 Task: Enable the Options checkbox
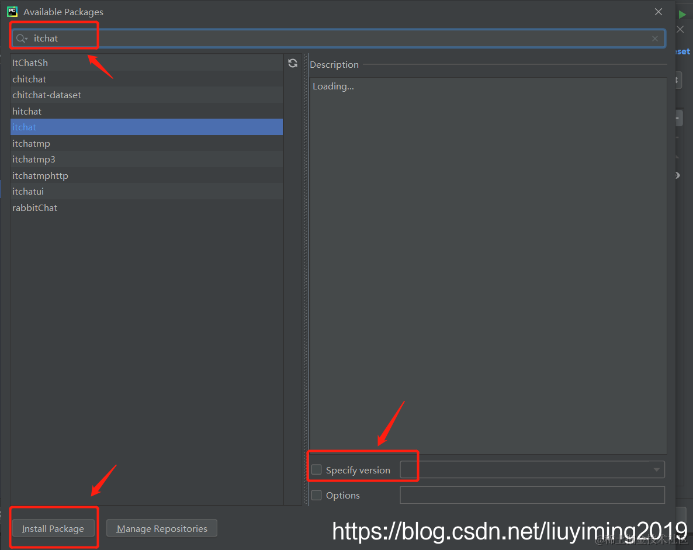pos(317,495)
